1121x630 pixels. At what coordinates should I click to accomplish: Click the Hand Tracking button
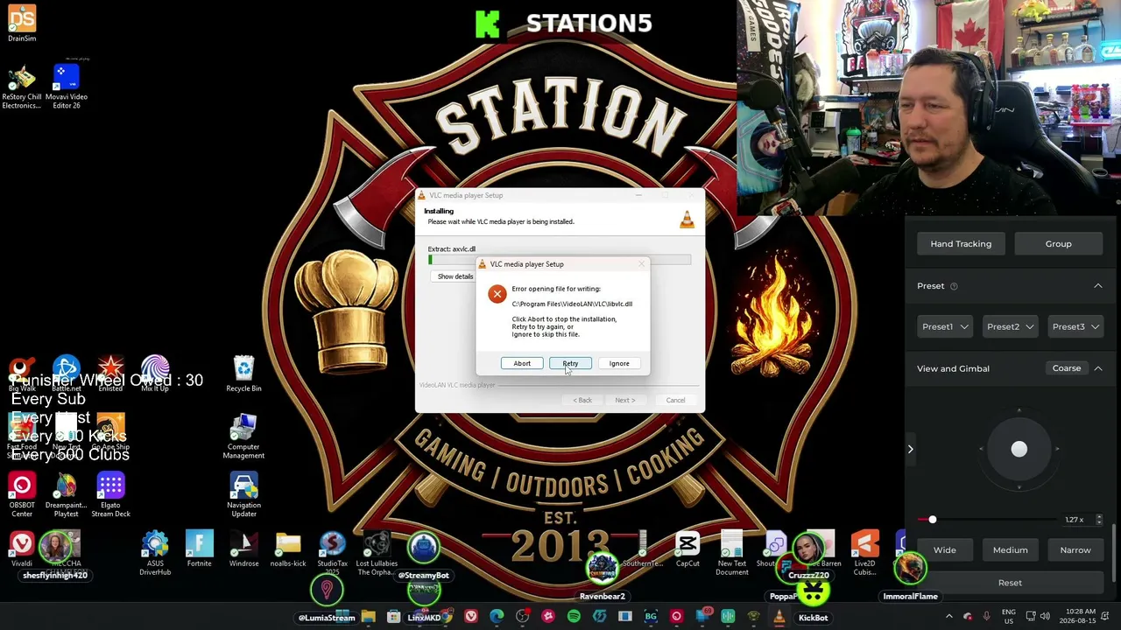(961, 244)
